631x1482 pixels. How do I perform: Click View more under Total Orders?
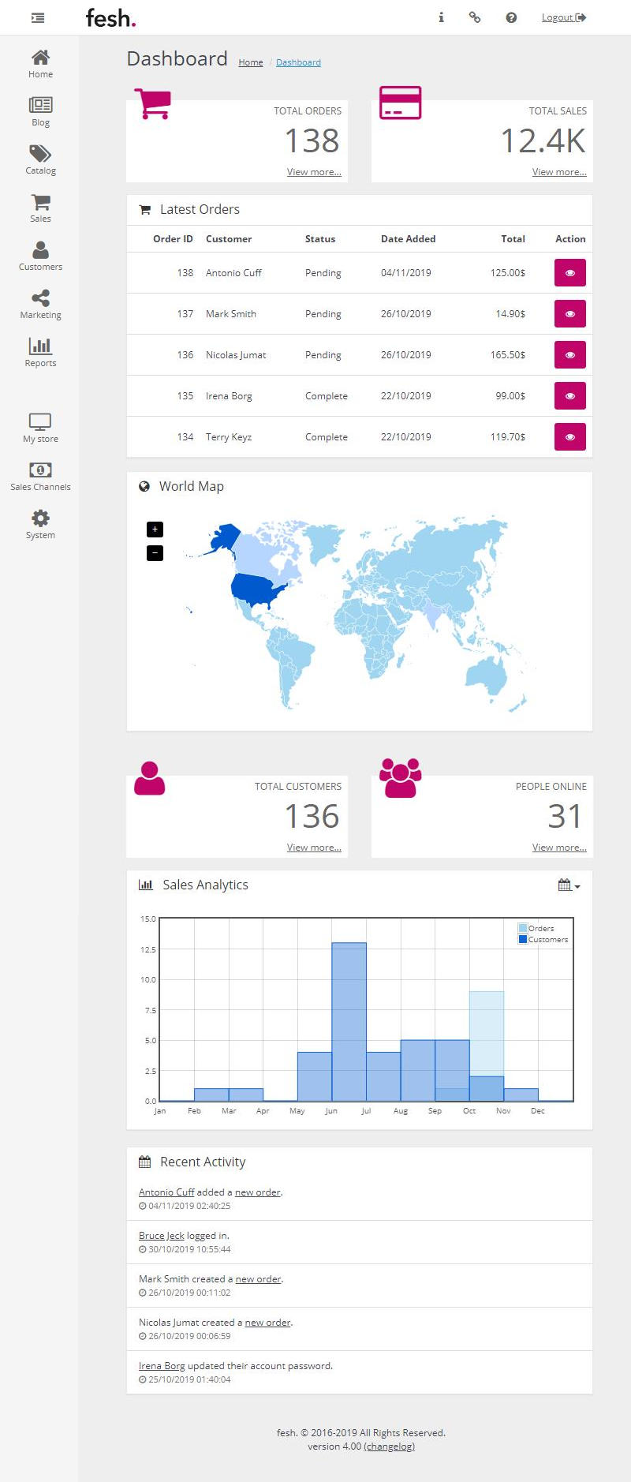(314, 172)
